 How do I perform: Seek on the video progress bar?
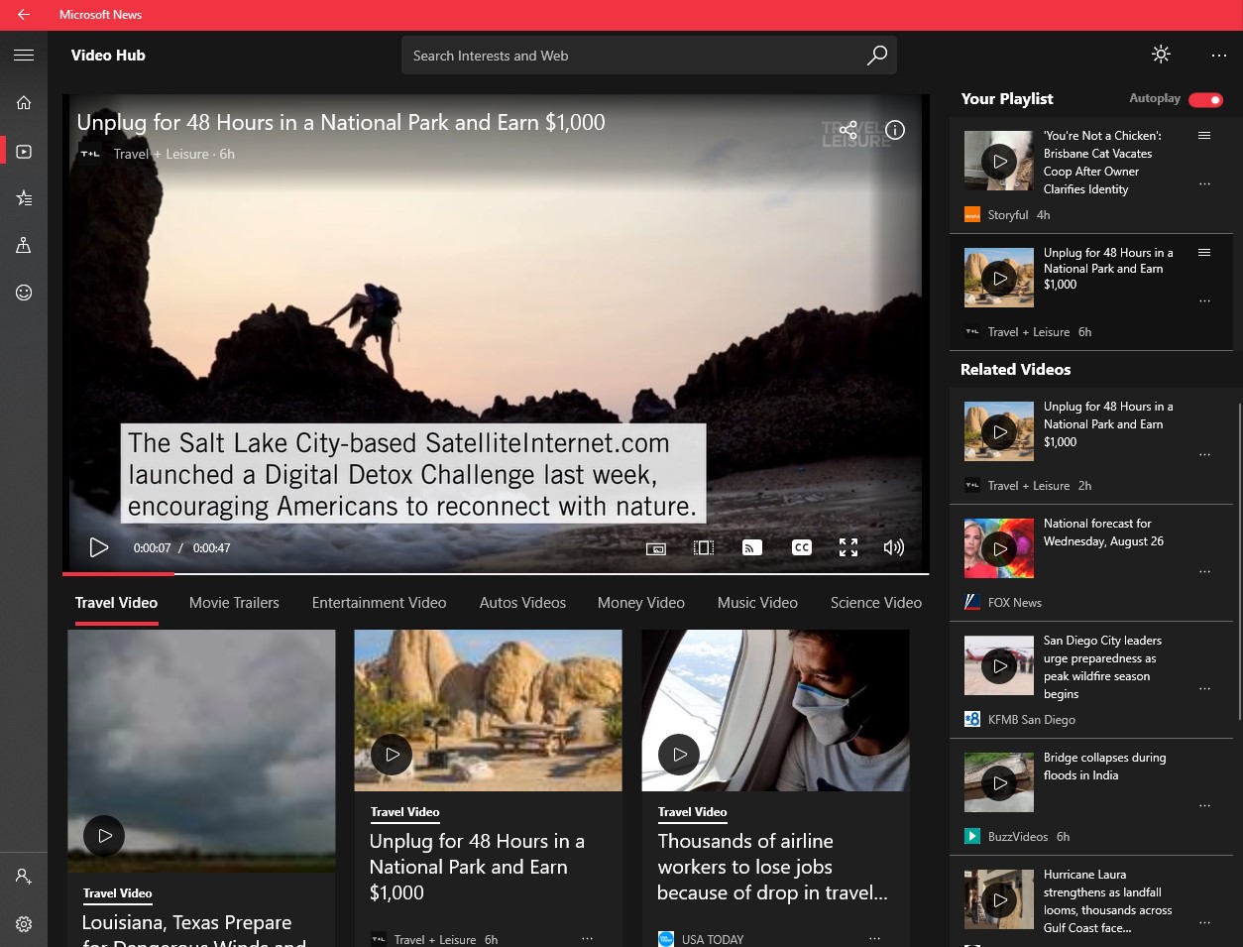coord(496,573)
